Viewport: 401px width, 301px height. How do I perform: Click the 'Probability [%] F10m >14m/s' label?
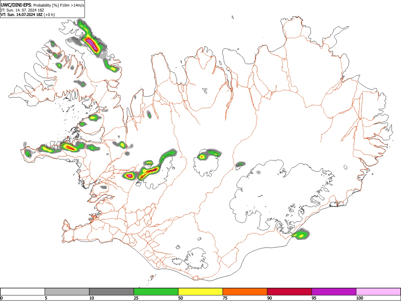(59, 5)
